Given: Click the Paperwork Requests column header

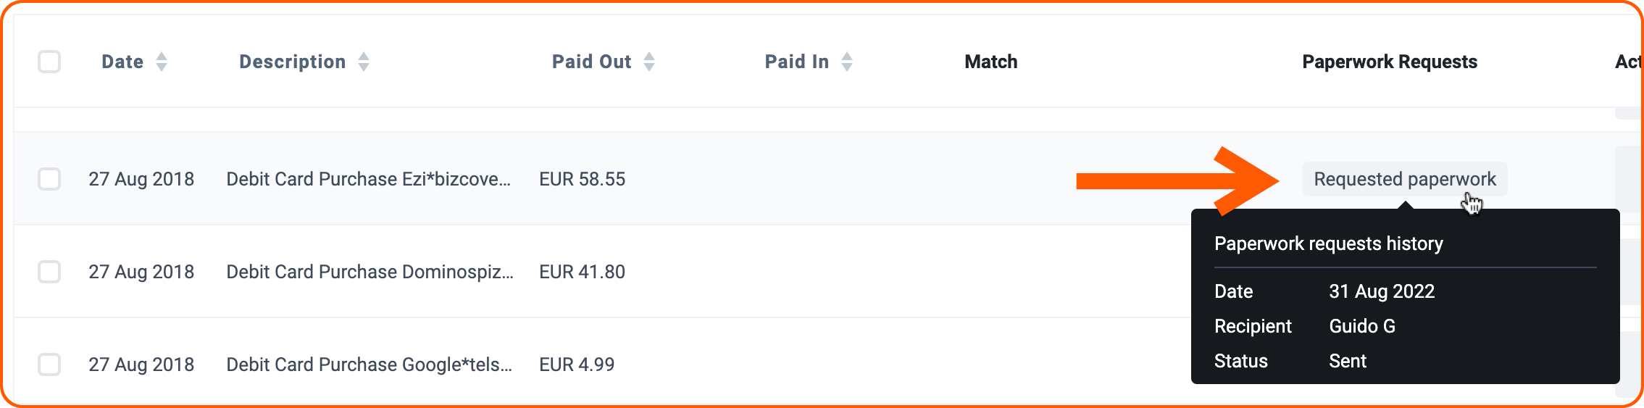Looking at the screenshot, I should [1390, 62].
